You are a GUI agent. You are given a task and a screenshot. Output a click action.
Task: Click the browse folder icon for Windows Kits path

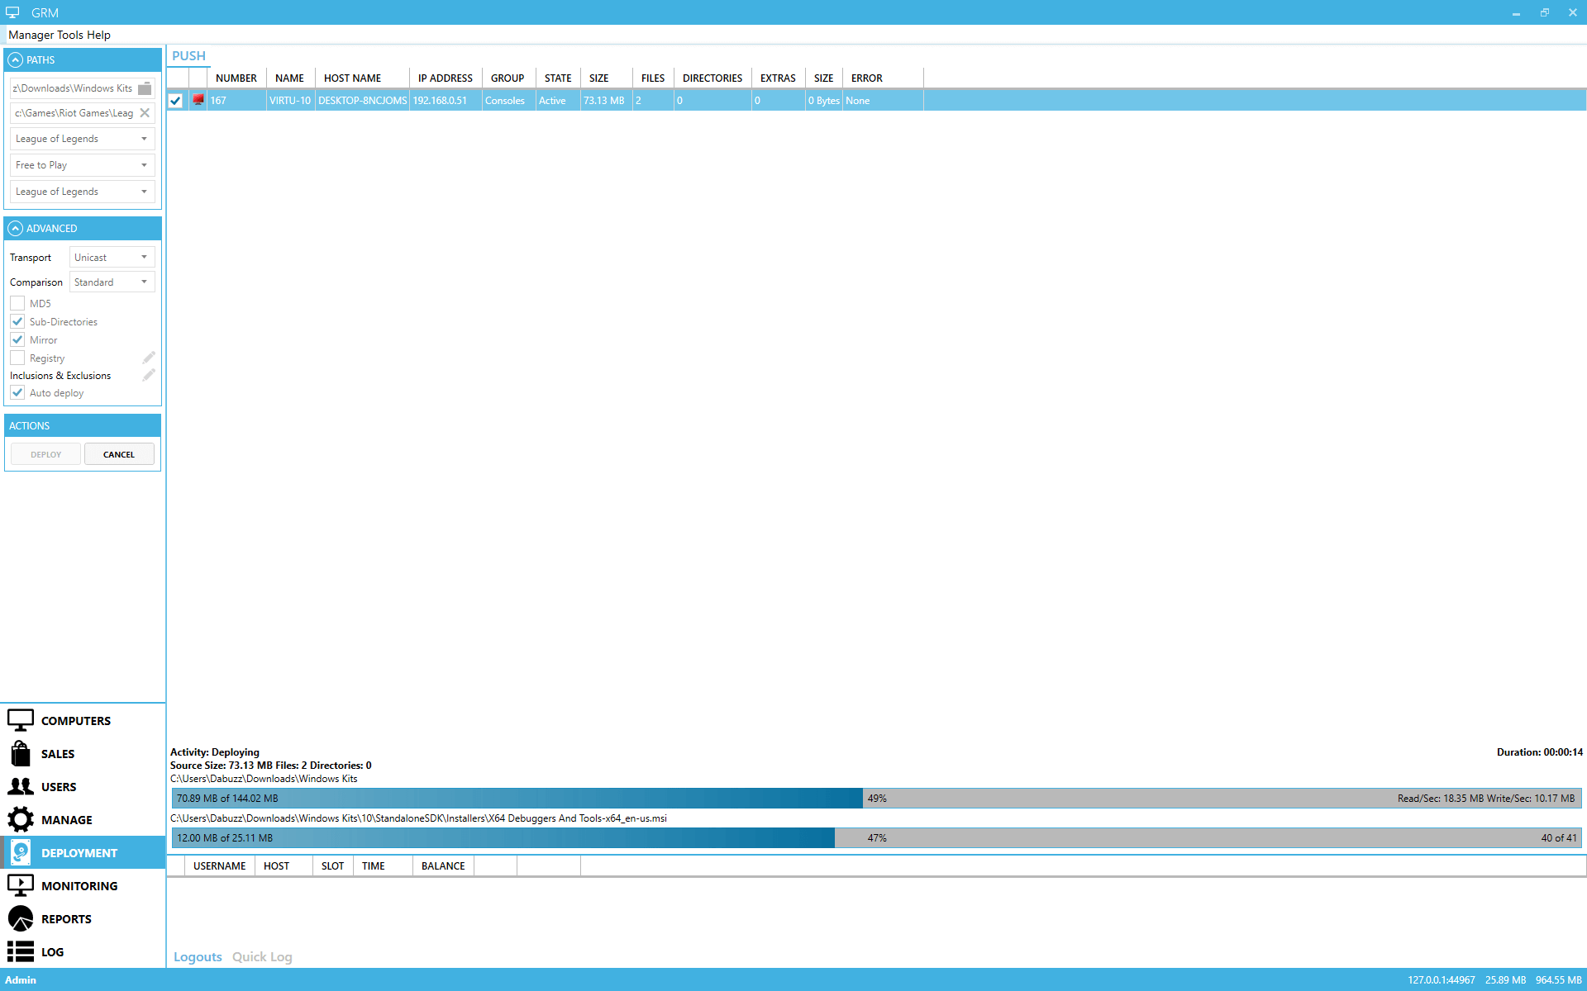(145, 88)
